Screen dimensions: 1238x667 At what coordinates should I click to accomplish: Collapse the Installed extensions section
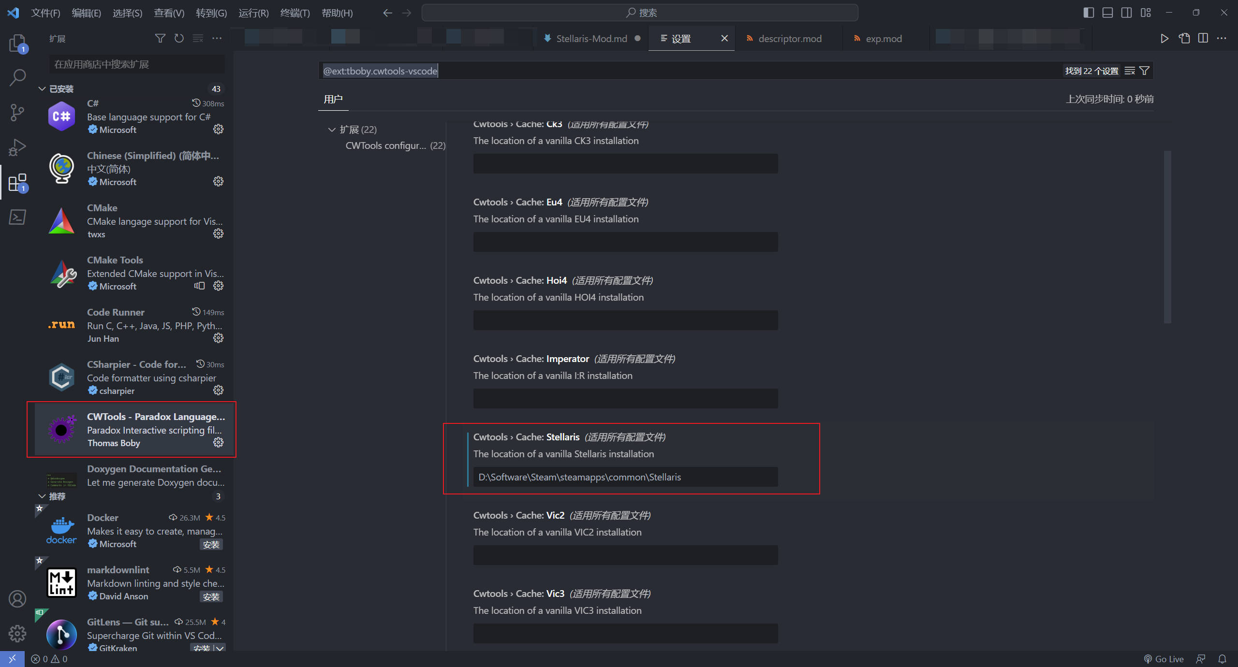click(x=42, y=89)
